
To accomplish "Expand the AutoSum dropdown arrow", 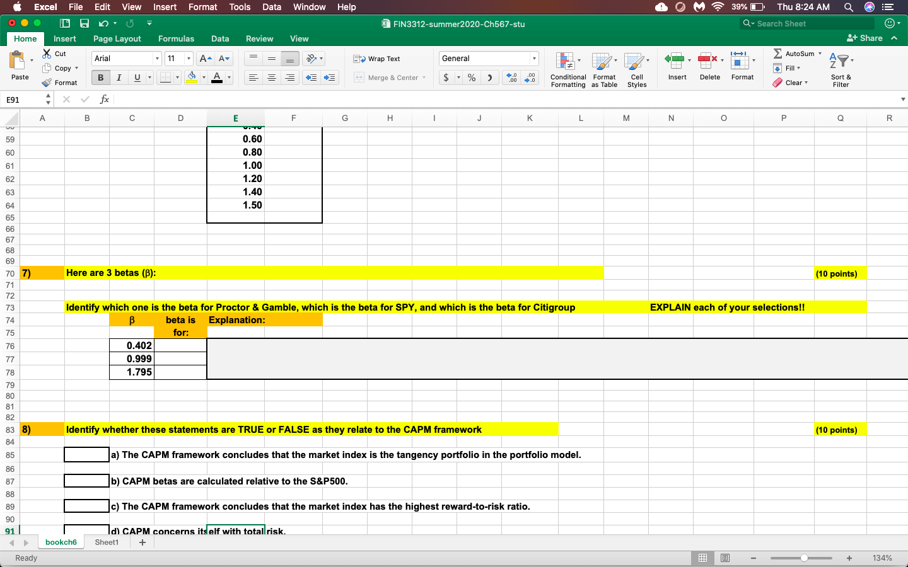I will pos(820,54).
